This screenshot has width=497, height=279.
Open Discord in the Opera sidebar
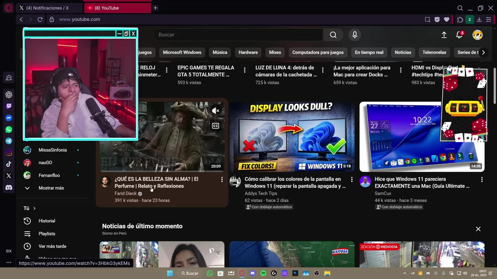pos(9,188)
